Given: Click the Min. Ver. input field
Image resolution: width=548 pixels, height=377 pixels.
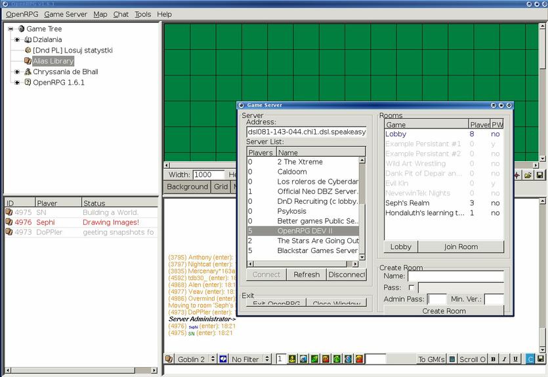Looking at the screenshot, I should click(x=494, y=299).
